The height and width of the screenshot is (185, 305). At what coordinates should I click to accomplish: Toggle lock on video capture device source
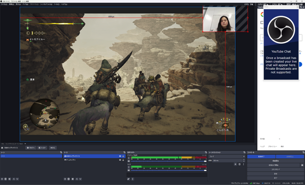click(x=124, y=156)
